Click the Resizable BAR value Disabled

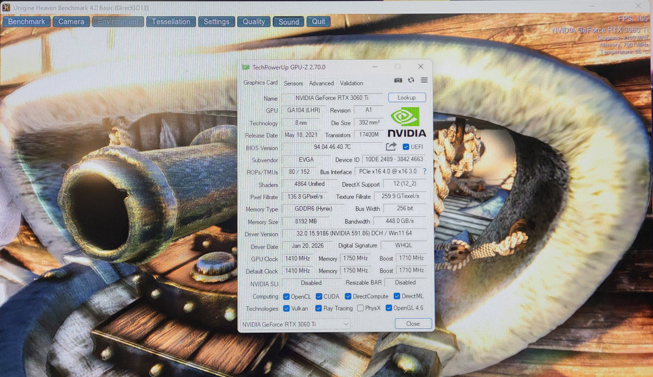click(405, 282)
